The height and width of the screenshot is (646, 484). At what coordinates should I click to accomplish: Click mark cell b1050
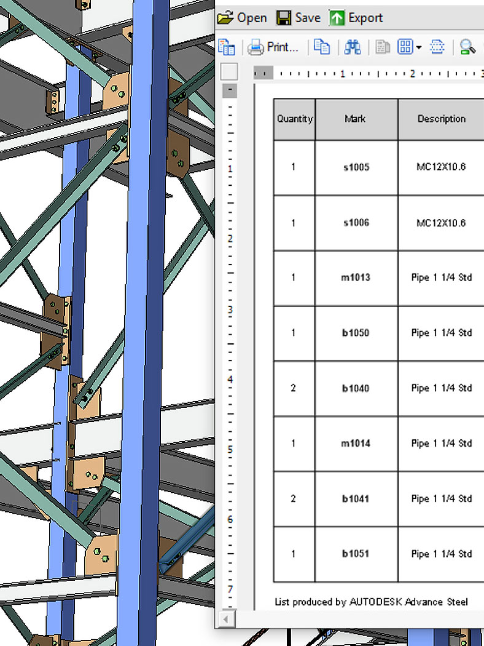click(356, 333)
